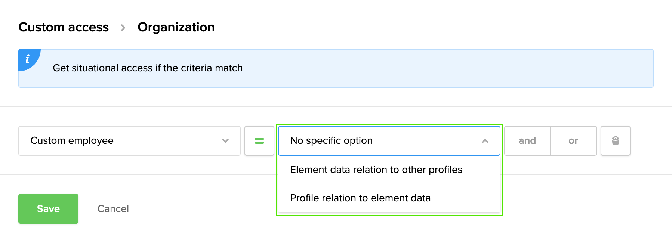
Task: Open the Custom employee dropdown
Action: 129,141
